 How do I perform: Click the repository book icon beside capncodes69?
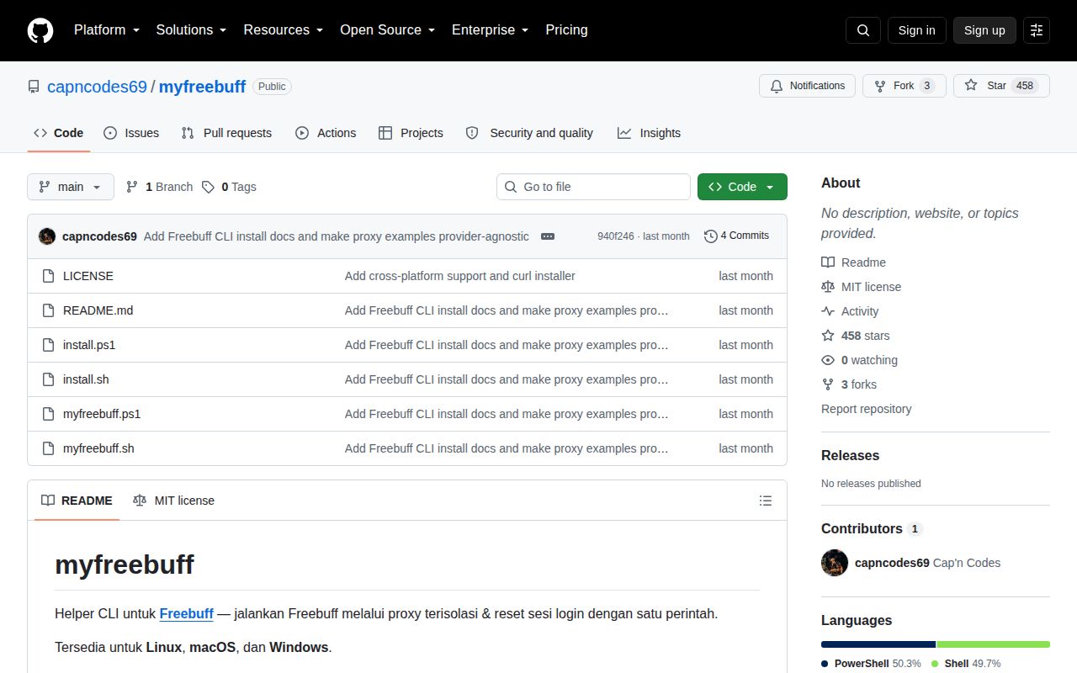point(34,87)
